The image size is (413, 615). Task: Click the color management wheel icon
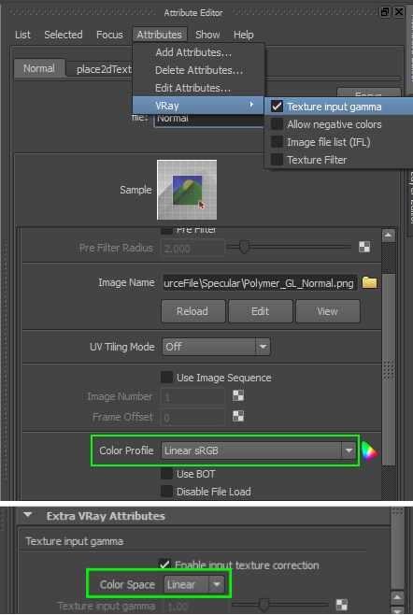pyautogui.click(x=369, y=451)
